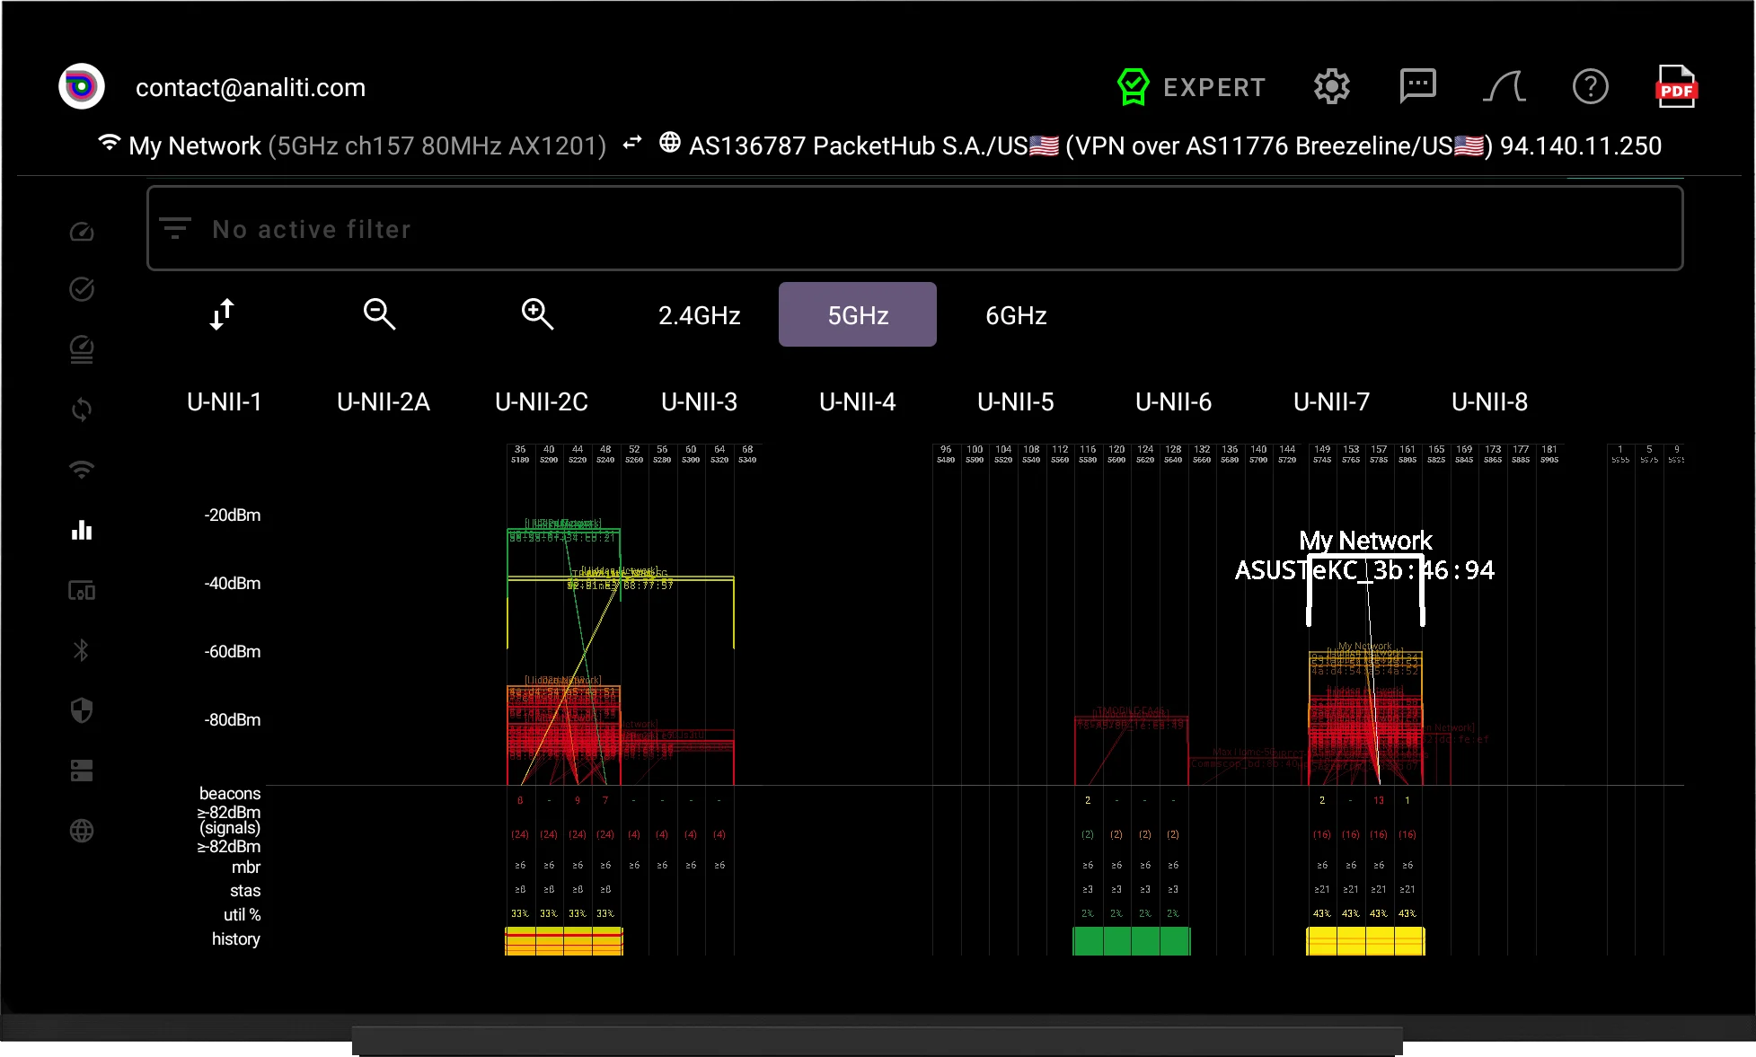
Task: Click the zoom in magnifier
Action: pos(537,314)
